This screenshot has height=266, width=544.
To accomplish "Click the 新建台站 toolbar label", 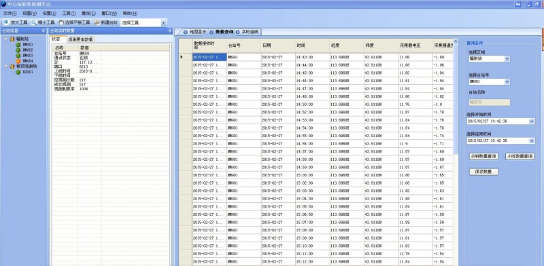I will click(109, 22).
